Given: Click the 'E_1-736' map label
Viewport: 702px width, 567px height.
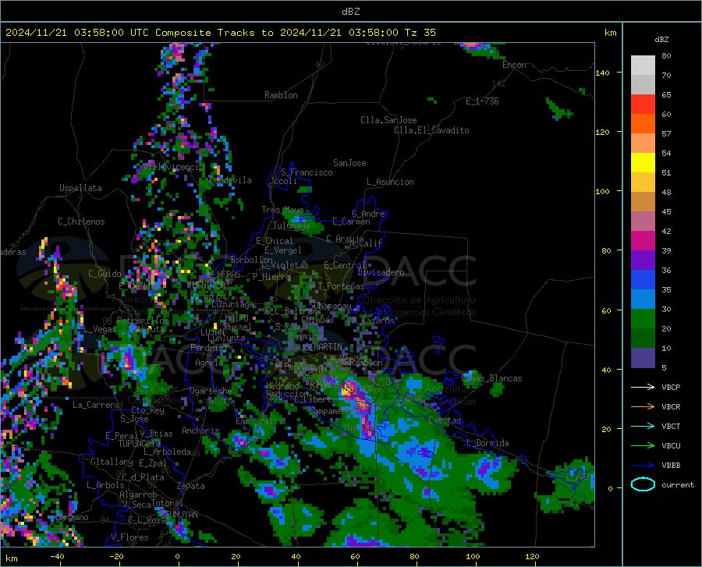Looking at the screenshot, I should pos(482,101).
